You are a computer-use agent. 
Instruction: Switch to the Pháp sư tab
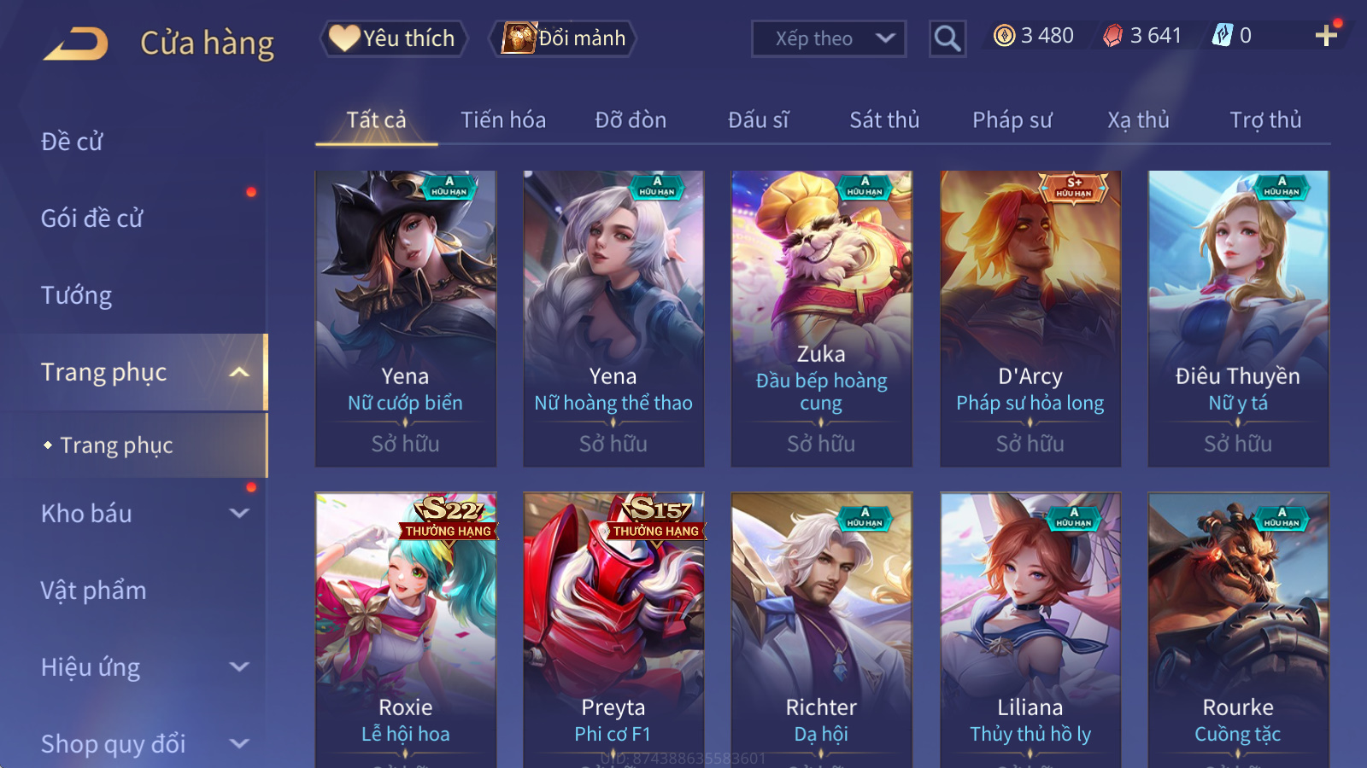[x=1012, y=120]
